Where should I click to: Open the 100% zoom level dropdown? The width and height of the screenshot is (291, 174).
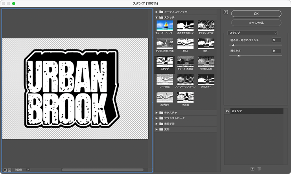coord(28,170)
